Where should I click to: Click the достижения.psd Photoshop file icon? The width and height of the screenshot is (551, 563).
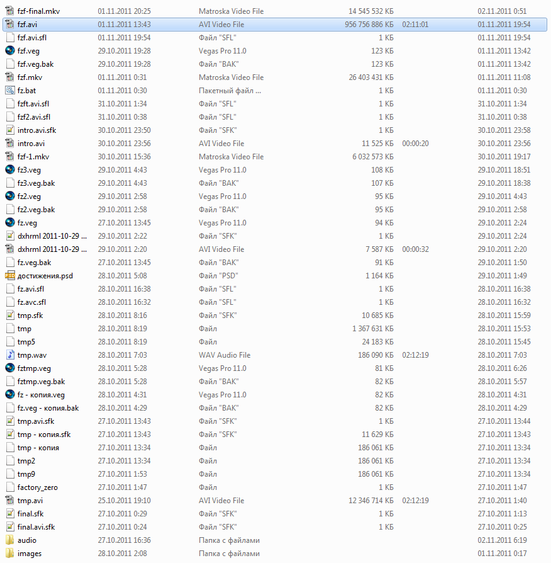point(10,276)
